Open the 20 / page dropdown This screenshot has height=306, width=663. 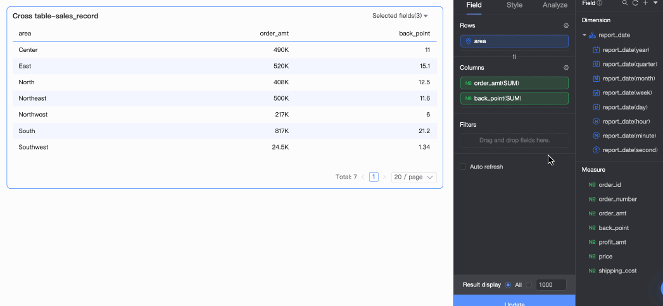414,177
